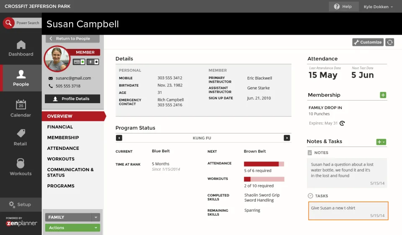Go to Dashboard home icon
The width and height of the screenshot is (402, 235).
pos(21,45)
